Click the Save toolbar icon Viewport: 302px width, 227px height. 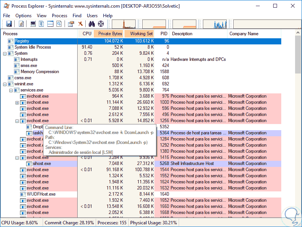pos(8,24)
